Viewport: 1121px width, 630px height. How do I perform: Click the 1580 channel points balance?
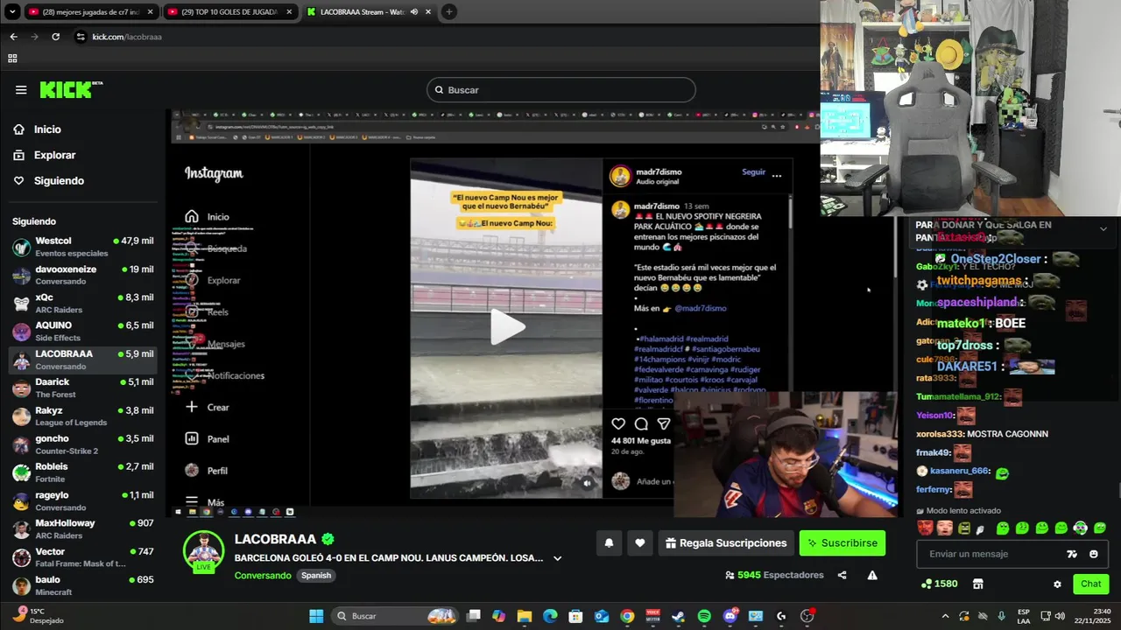click(x=939, y=584)
